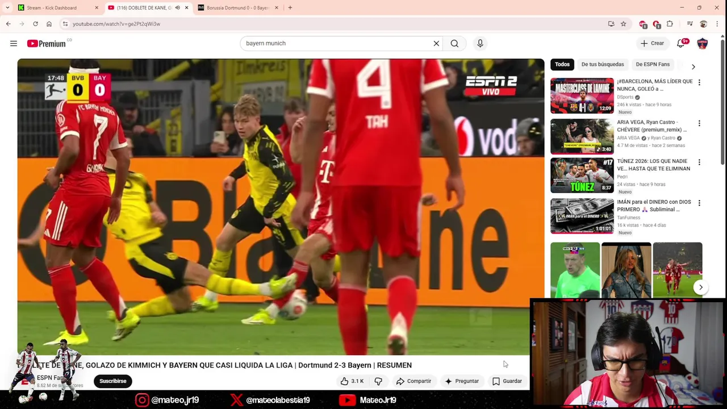Image resolution: width=727 pixels, height=409 pixels.
Task: Open the TÚNEZ 2026 video thumbnail
Action: [x=582, y=176]
